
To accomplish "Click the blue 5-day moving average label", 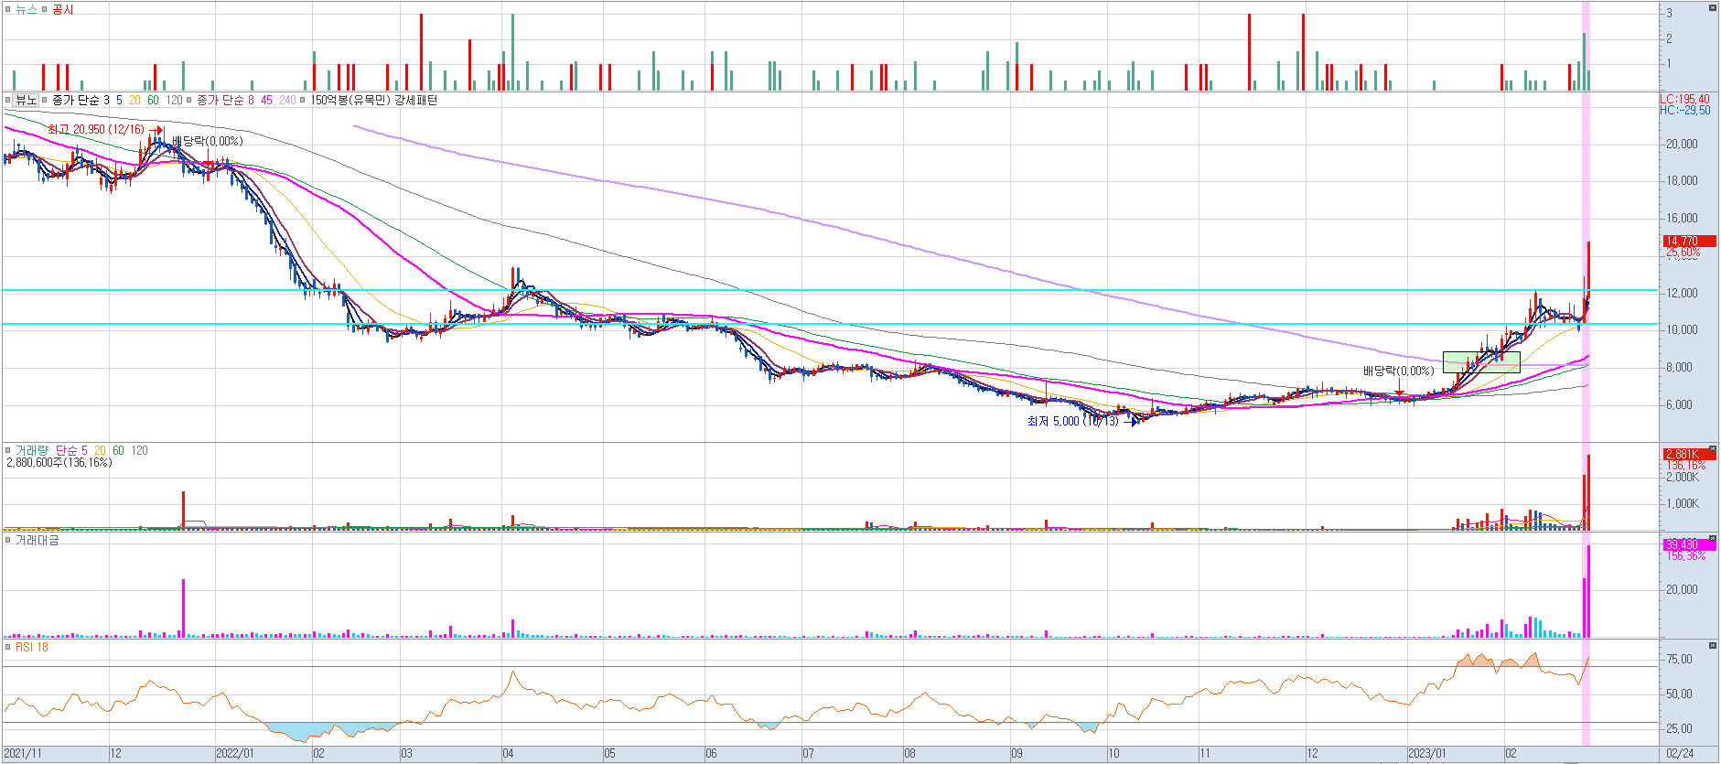I will [119, 100].
